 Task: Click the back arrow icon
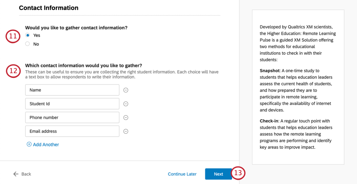pos(16,174)
